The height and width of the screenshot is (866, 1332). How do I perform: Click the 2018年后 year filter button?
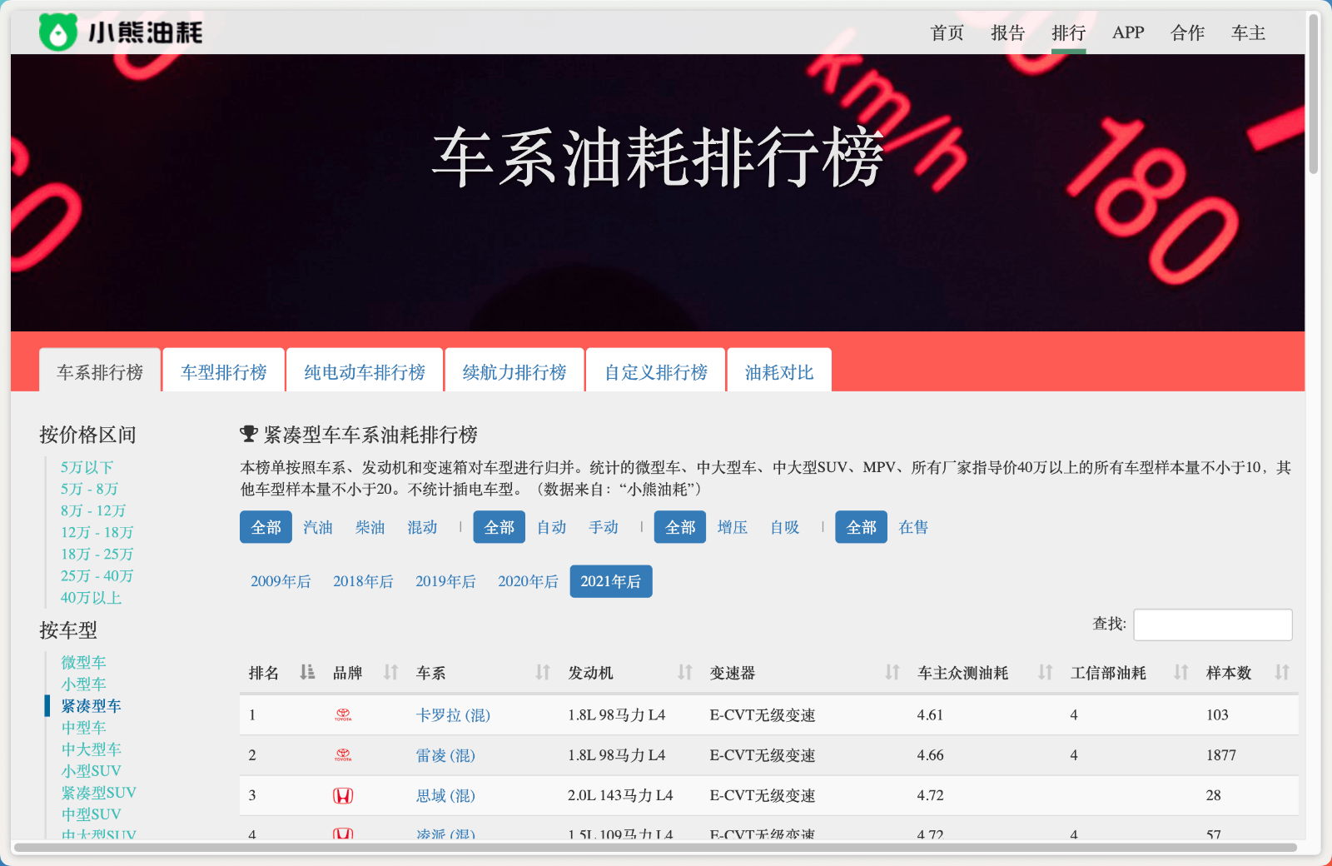(364, 581)
